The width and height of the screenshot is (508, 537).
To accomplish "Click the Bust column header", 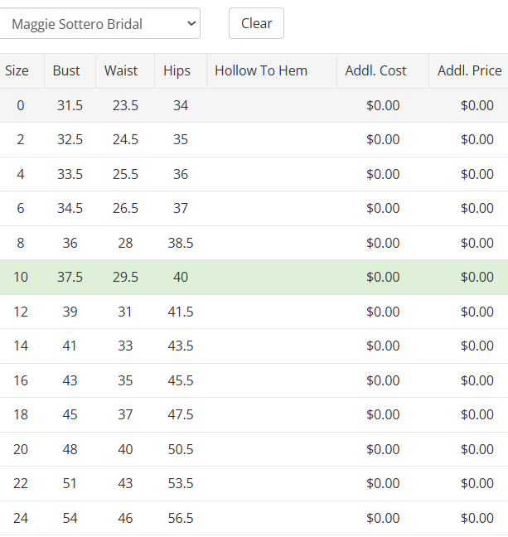I will (66, 71).
